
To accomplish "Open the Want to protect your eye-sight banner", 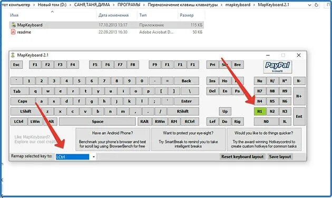I will pos(188,140).
